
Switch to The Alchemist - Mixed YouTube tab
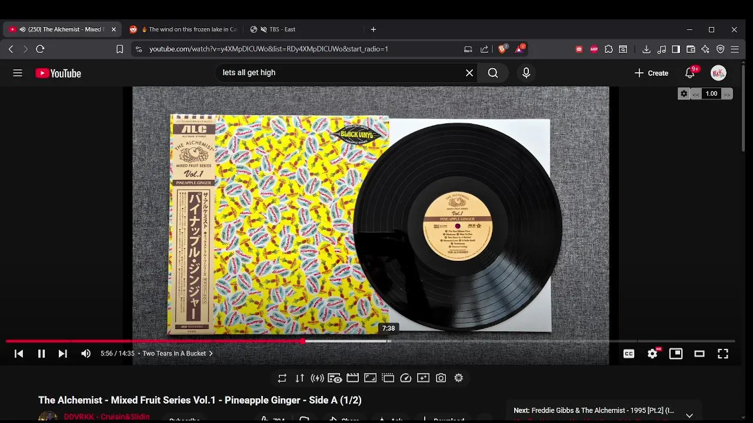[61, 29]
